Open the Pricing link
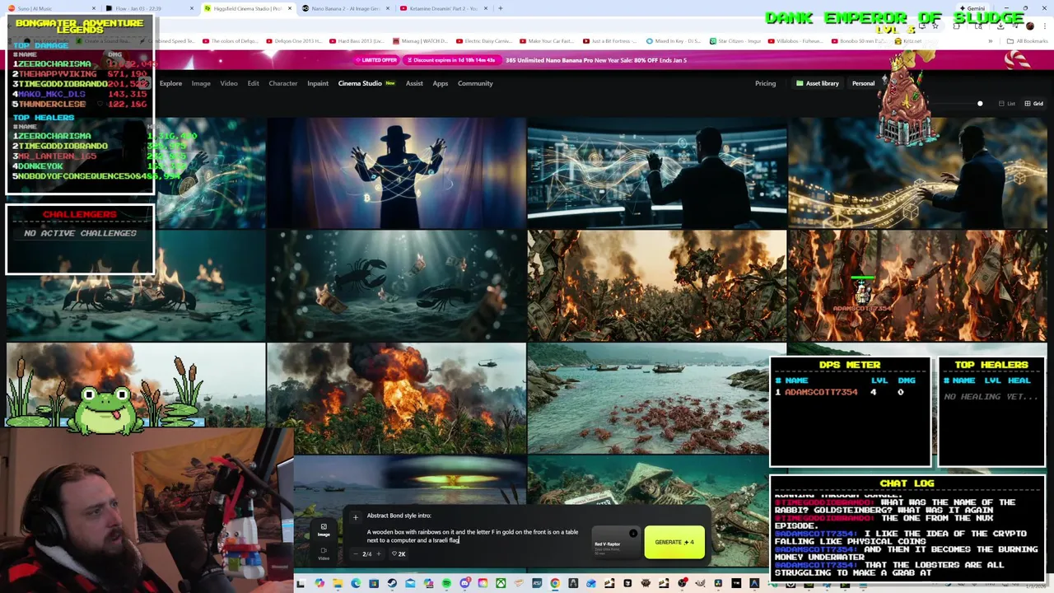1054x593 pixels. (765, 83)
